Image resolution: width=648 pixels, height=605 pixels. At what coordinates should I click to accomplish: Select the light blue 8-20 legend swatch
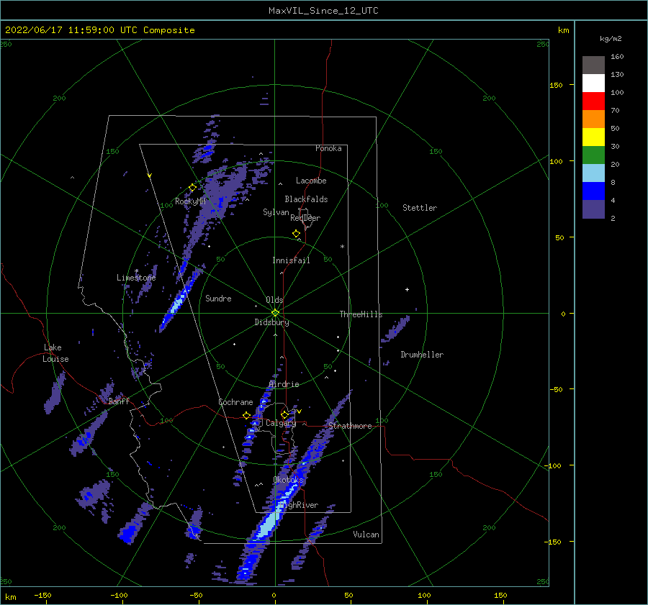coord(593,173)
